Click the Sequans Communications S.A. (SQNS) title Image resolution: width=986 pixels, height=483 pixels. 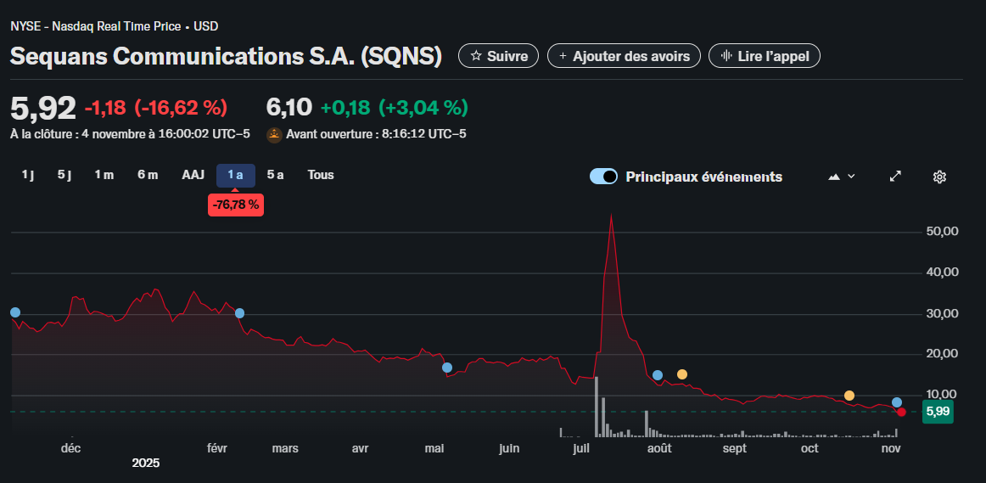(227, 56)
